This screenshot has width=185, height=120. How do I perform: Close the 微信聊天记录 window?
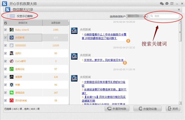(179, 9)
